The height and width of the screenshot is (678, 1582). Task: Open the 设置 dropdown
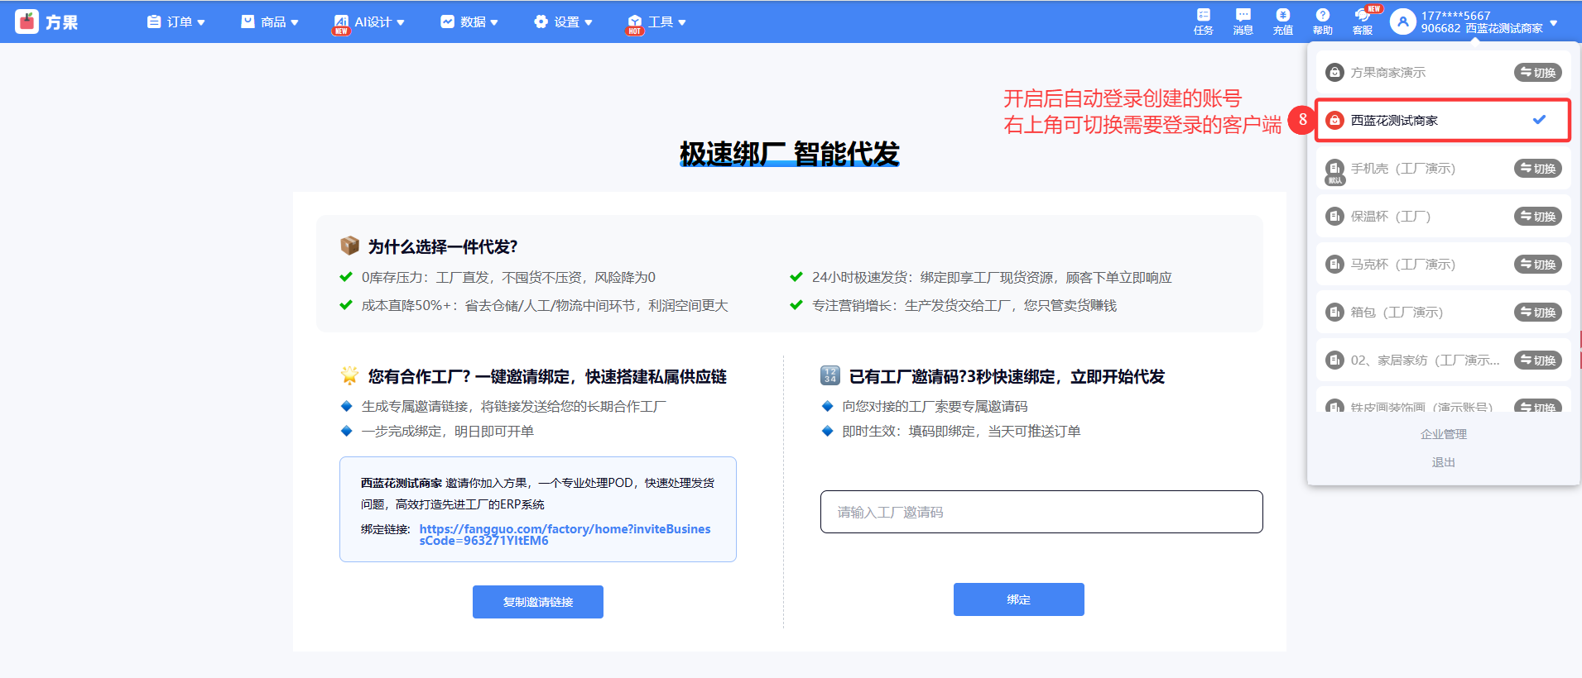563,22
